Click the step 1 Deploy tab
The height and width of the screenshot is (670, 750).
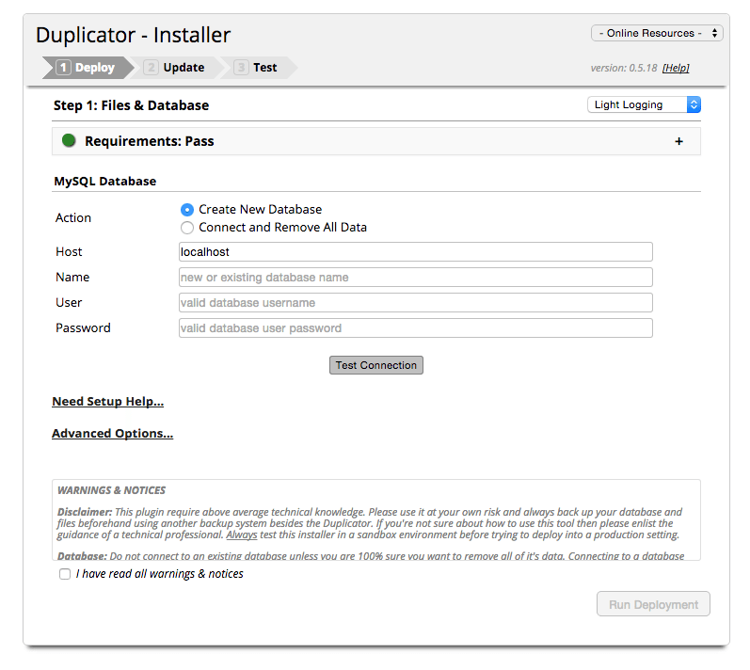coord(86,68)
